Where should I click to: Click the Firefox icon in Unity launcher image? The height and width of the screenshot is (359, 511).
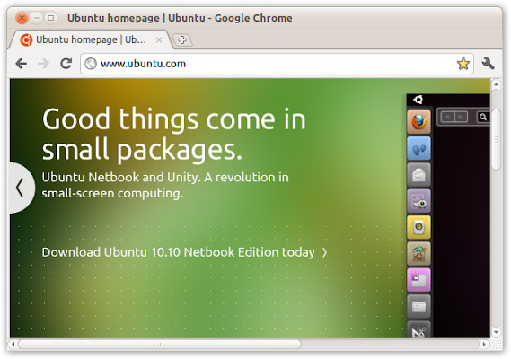click(x=418, y=122)
